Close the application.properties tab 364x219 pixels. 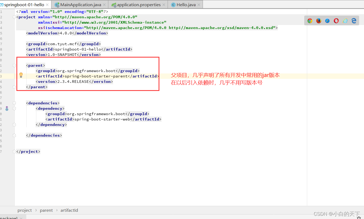pos(164,5)
